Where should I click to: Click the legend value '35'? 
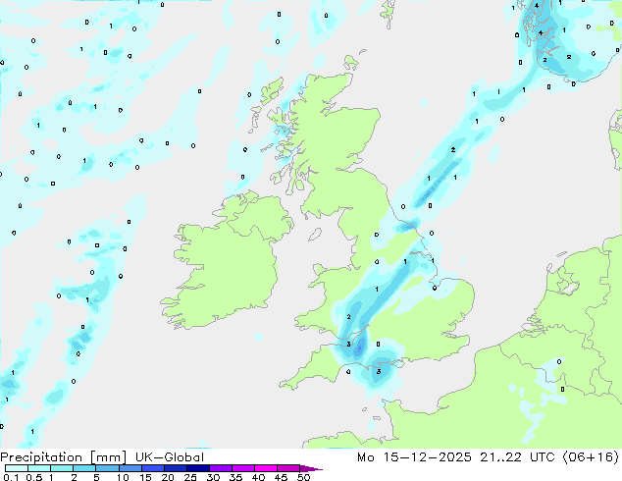(x=235, y=477)
